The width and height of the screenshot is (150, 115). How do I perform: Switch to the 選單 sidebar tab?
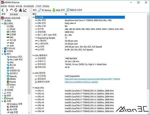click(x=4, y=14)
